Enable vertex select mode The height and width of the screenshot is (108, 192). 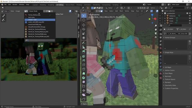[x=97, y=11]
